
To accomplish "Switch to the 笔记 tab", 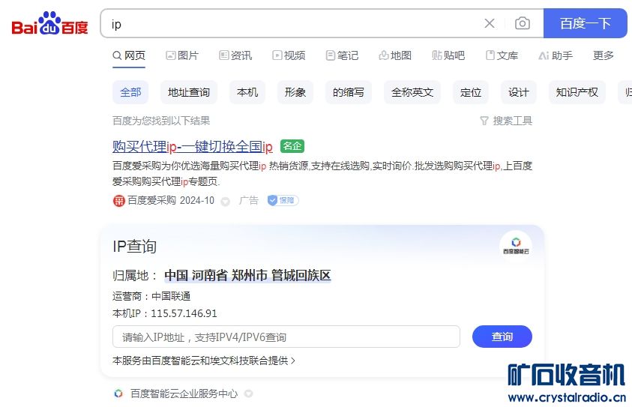I will (342, 55).
